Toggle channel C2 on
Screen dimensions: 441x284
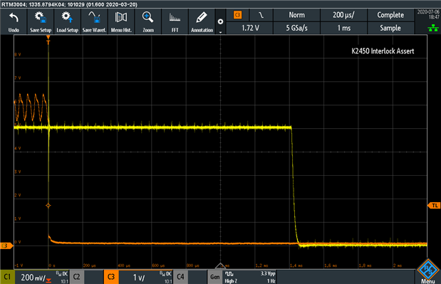(x=76, y=277)
